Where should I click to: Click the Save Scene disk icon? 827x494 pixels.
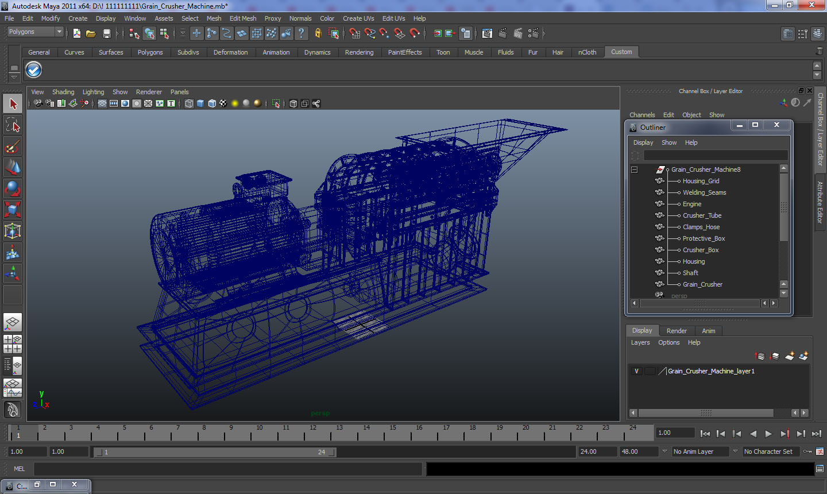pyautogui.click(x=106, y=34)
